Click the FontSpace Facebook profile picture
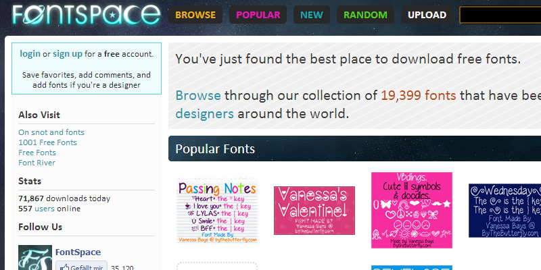541x270 pixels. coord(35,258)
